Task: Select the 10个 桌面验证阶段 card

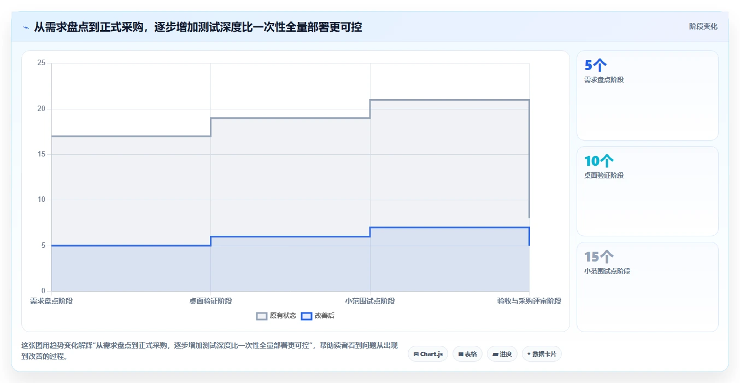Action: 648,191
